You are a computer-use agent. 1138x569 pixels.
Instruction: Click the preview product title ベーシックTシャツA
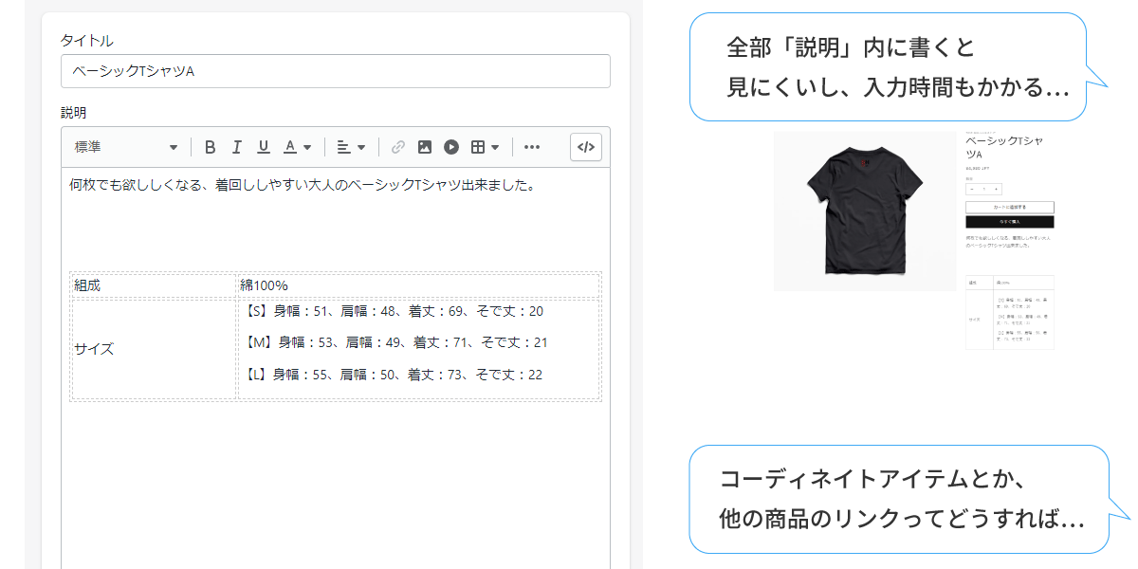[1005, 147]
